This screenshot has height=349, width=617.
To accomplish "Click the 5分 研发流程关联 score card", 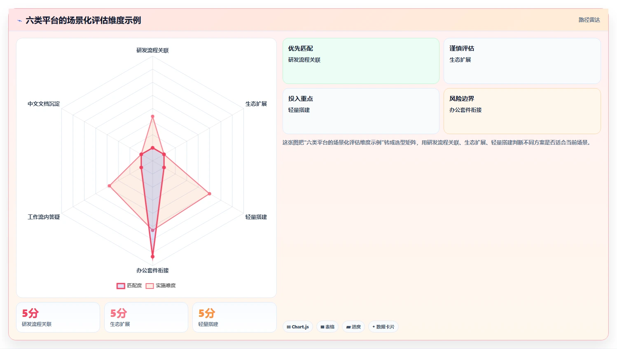I will (x=58, y=317).
